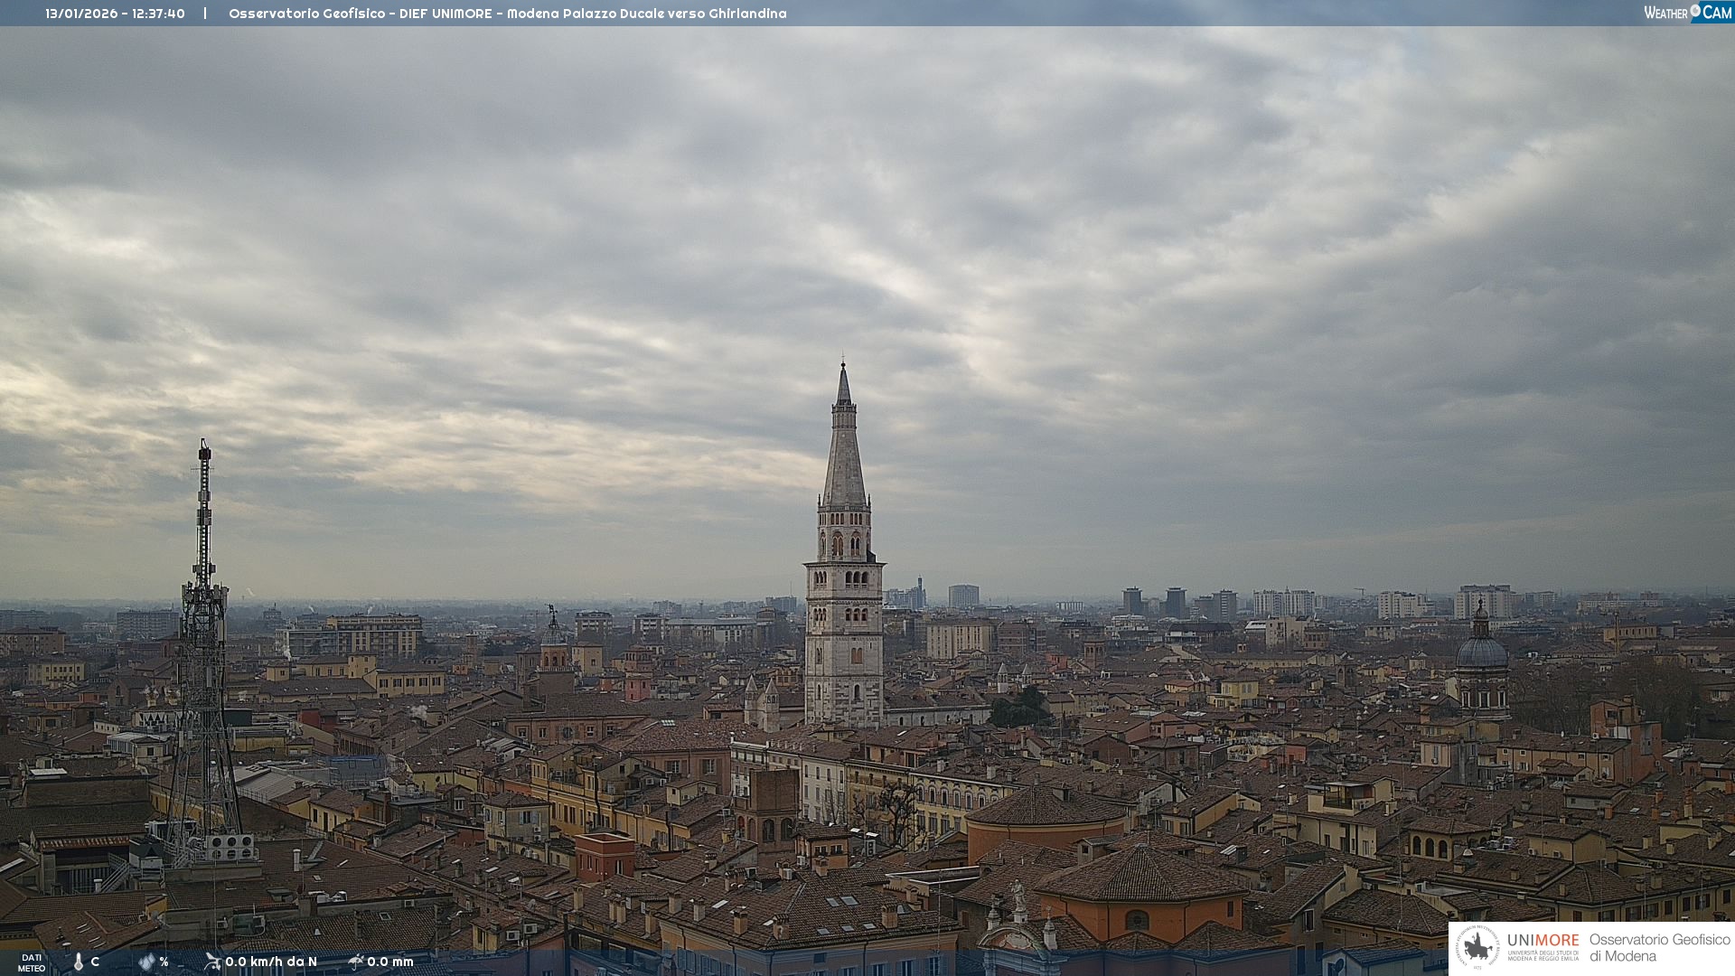Click the wind anemometer icon
Image resolution: width=1735 pixels, height=976 pixels.
pyautogui.click(x=212, y=962)
